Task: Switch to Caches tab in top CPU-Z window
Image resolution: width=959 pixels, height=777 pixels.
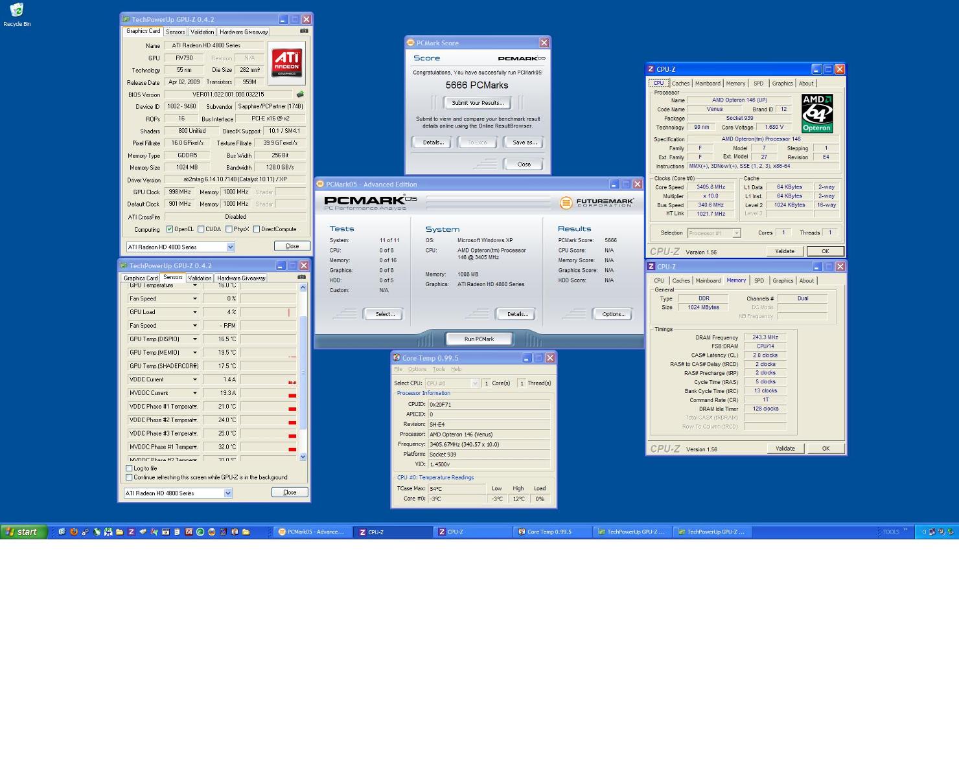Action: click(680, 84)
